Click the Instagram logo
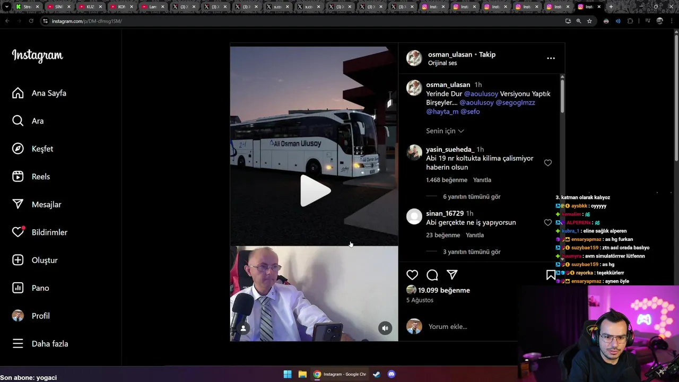The width and height of the screenshot is (679, 382). tap(37, 56)
